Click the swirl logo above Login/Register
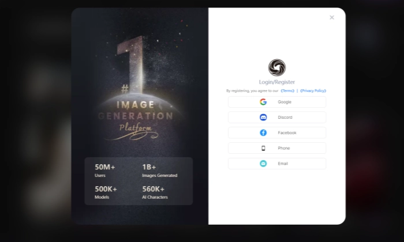This screenshot has width=404, height=242. click(277, 67)
